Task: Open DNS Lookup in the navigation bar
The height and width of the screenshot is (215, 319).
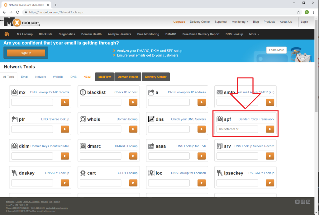Action: [x=234, y=34]
